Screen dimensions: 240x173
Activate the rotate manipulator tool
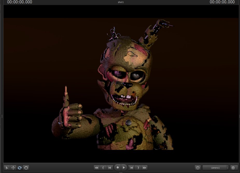(20, 168)
